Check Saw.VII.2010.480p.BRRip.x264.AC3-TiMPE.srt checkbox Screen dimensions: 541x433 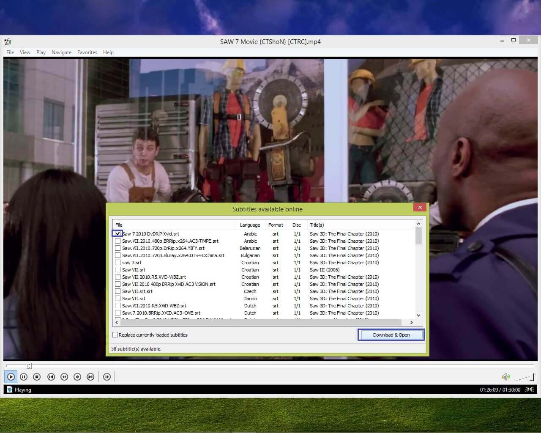(117, 241)
